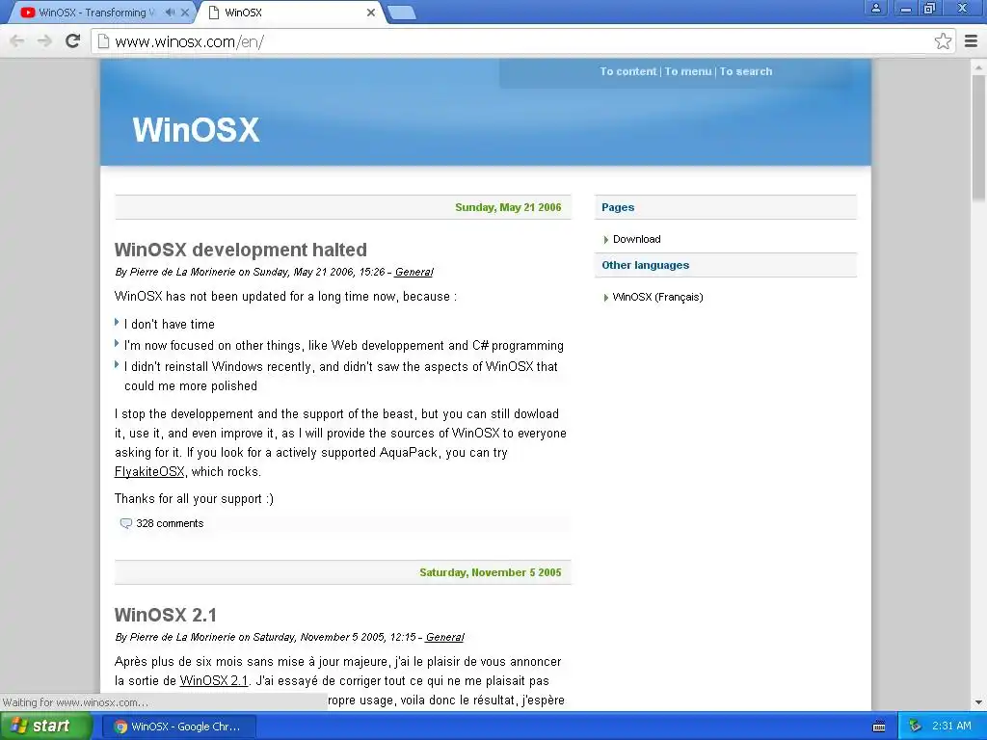This screenshot has height=740, width=987.
Task: Go back using the browser back arrow
Action: (17, 41)
